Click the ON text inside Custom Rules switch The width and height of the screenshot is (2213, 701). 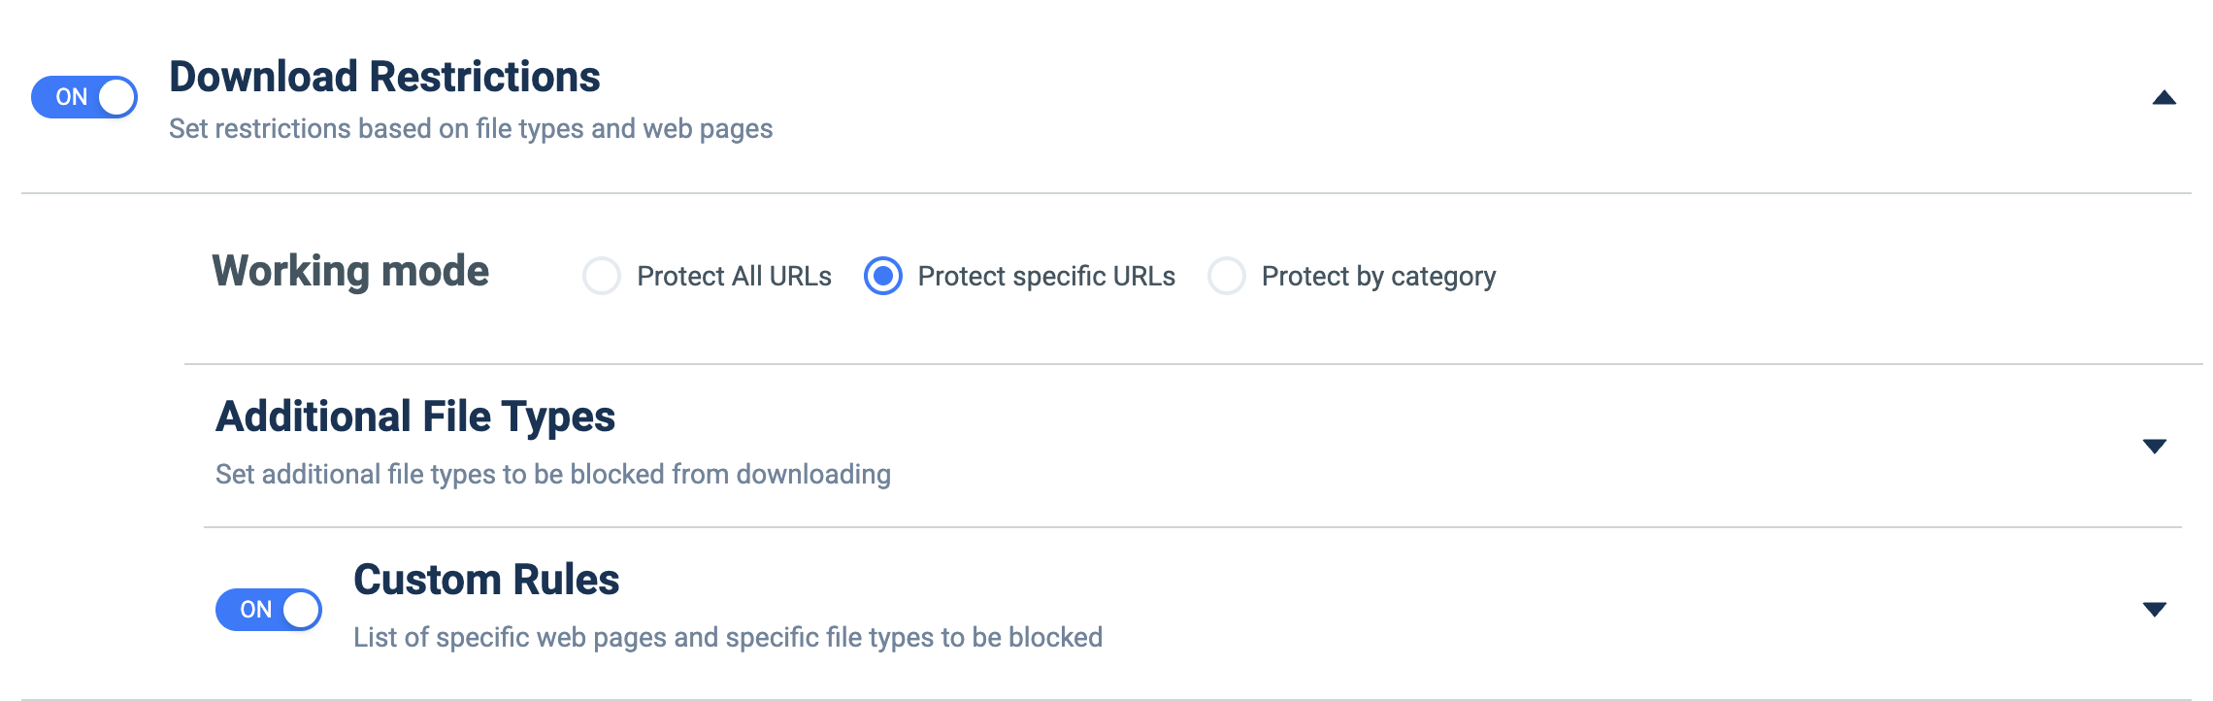256,610
